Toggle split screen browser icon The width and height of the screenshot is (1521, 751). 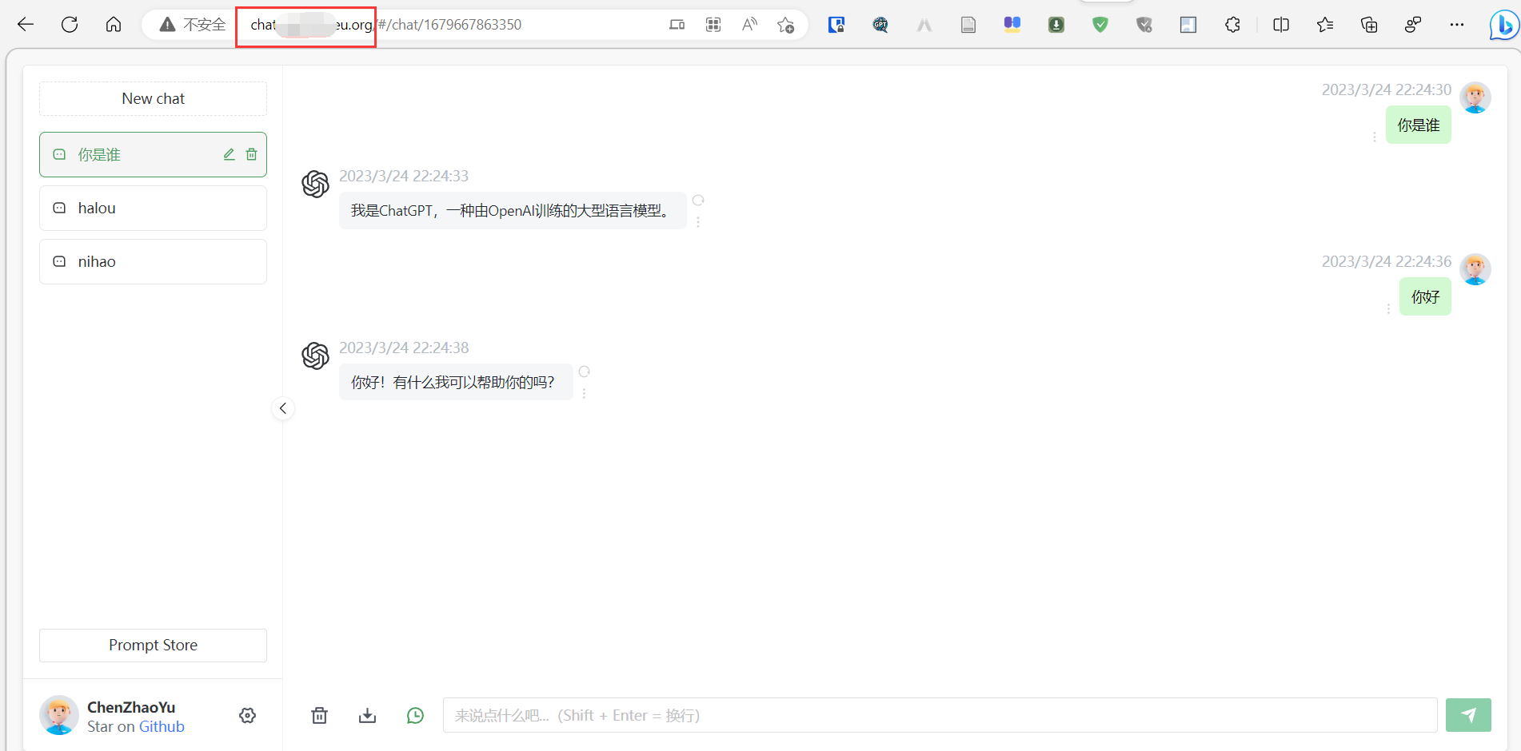click(1281, 25)
